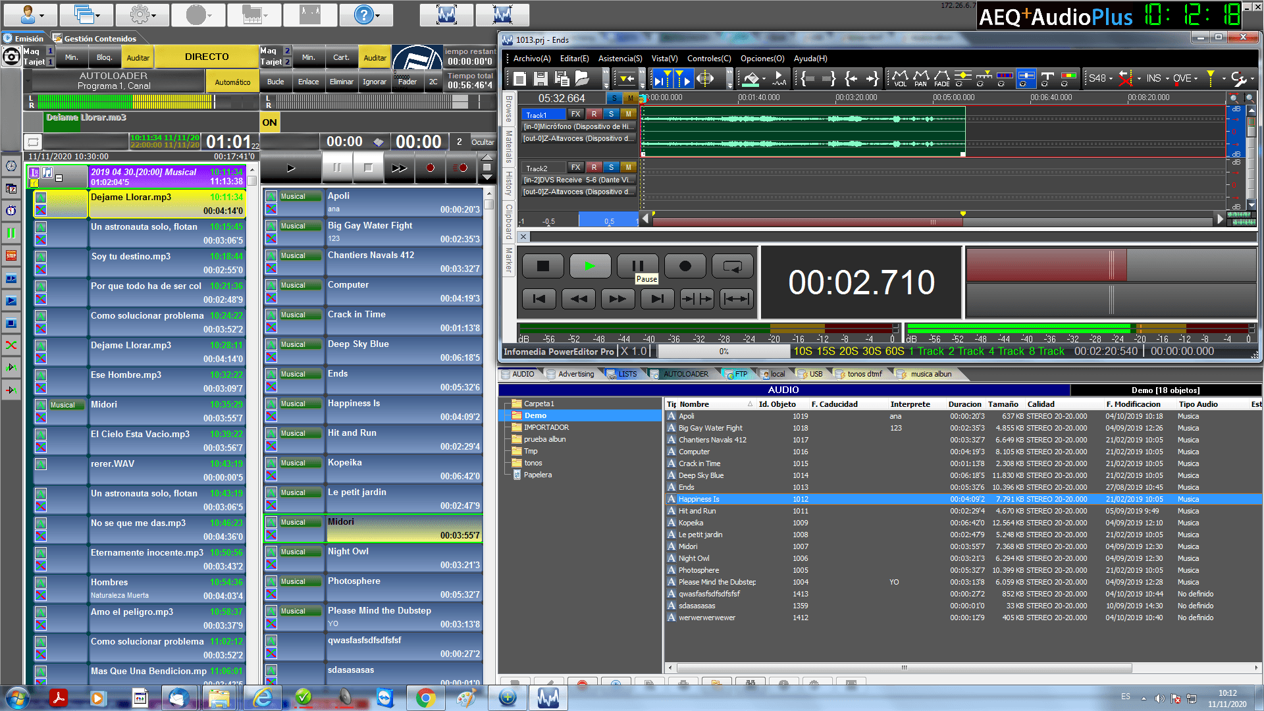
Task: Open Google Chrome from the taskbar
Action: (x=425, y=697)
